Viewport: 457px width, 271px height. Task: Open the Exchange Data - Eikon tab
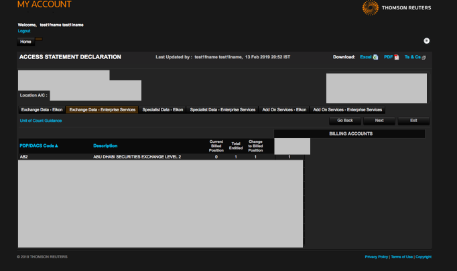tap(42, 110)
